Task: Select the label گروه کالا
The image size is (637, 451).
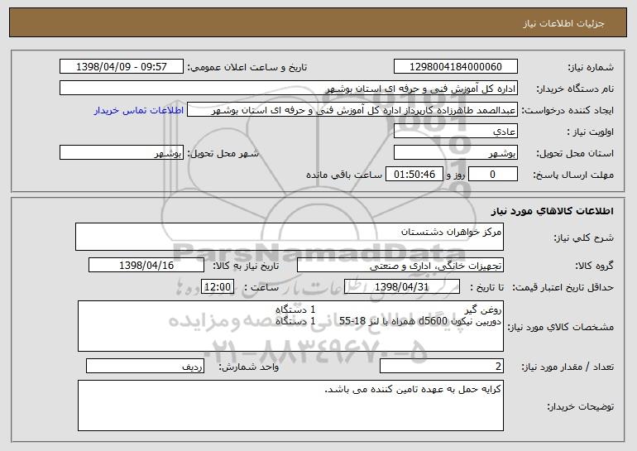Action: click(x=594, y=266)
